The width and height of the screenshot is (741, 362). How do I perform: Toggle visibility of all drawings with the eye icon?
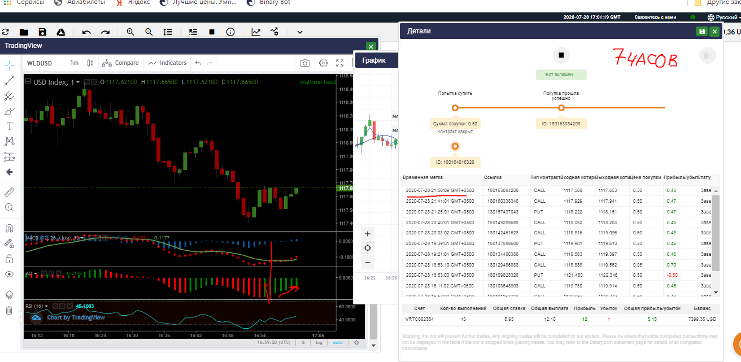(9, 274)
